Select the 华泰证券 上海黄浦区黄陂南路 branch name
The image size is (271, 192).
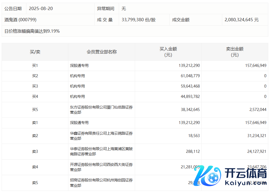[x=101, y=151]
